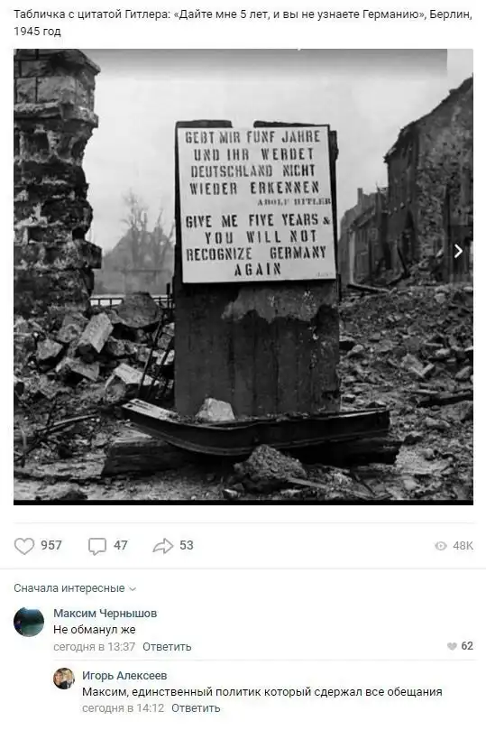Screen dimensions: 486x730
Task: Click the 957 likes count
Action: click(x=51, y=545)
